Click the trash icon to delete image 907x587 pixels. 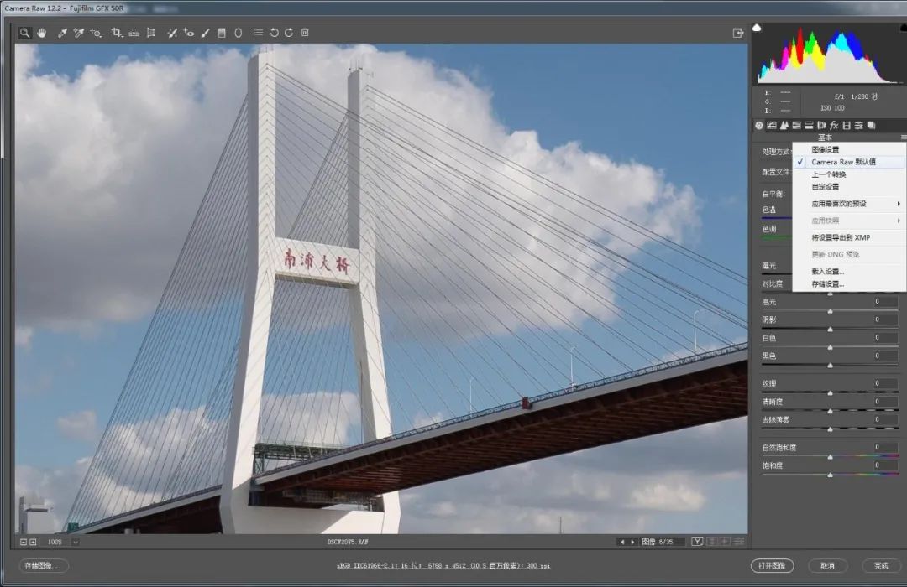click(x=305, y=33)
